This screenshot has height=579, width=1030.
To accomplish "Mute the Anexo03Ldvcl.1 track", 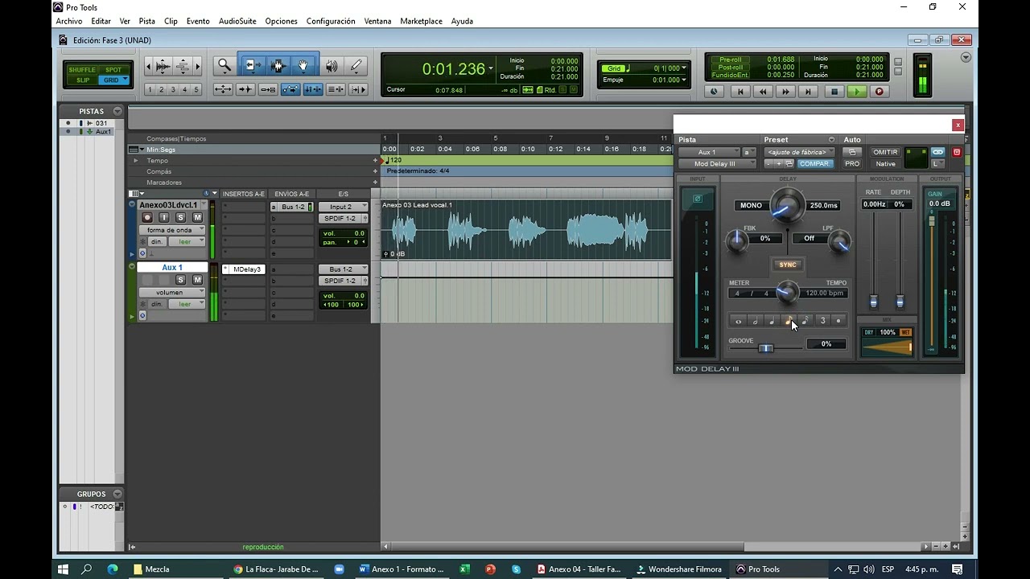I will 197,218.
